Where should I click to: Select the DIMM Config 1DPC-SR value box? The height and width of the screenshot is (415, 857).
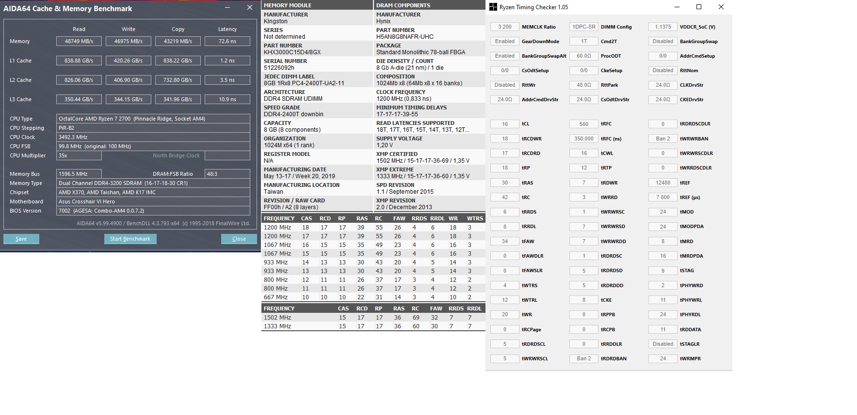[x=584, y=27]
